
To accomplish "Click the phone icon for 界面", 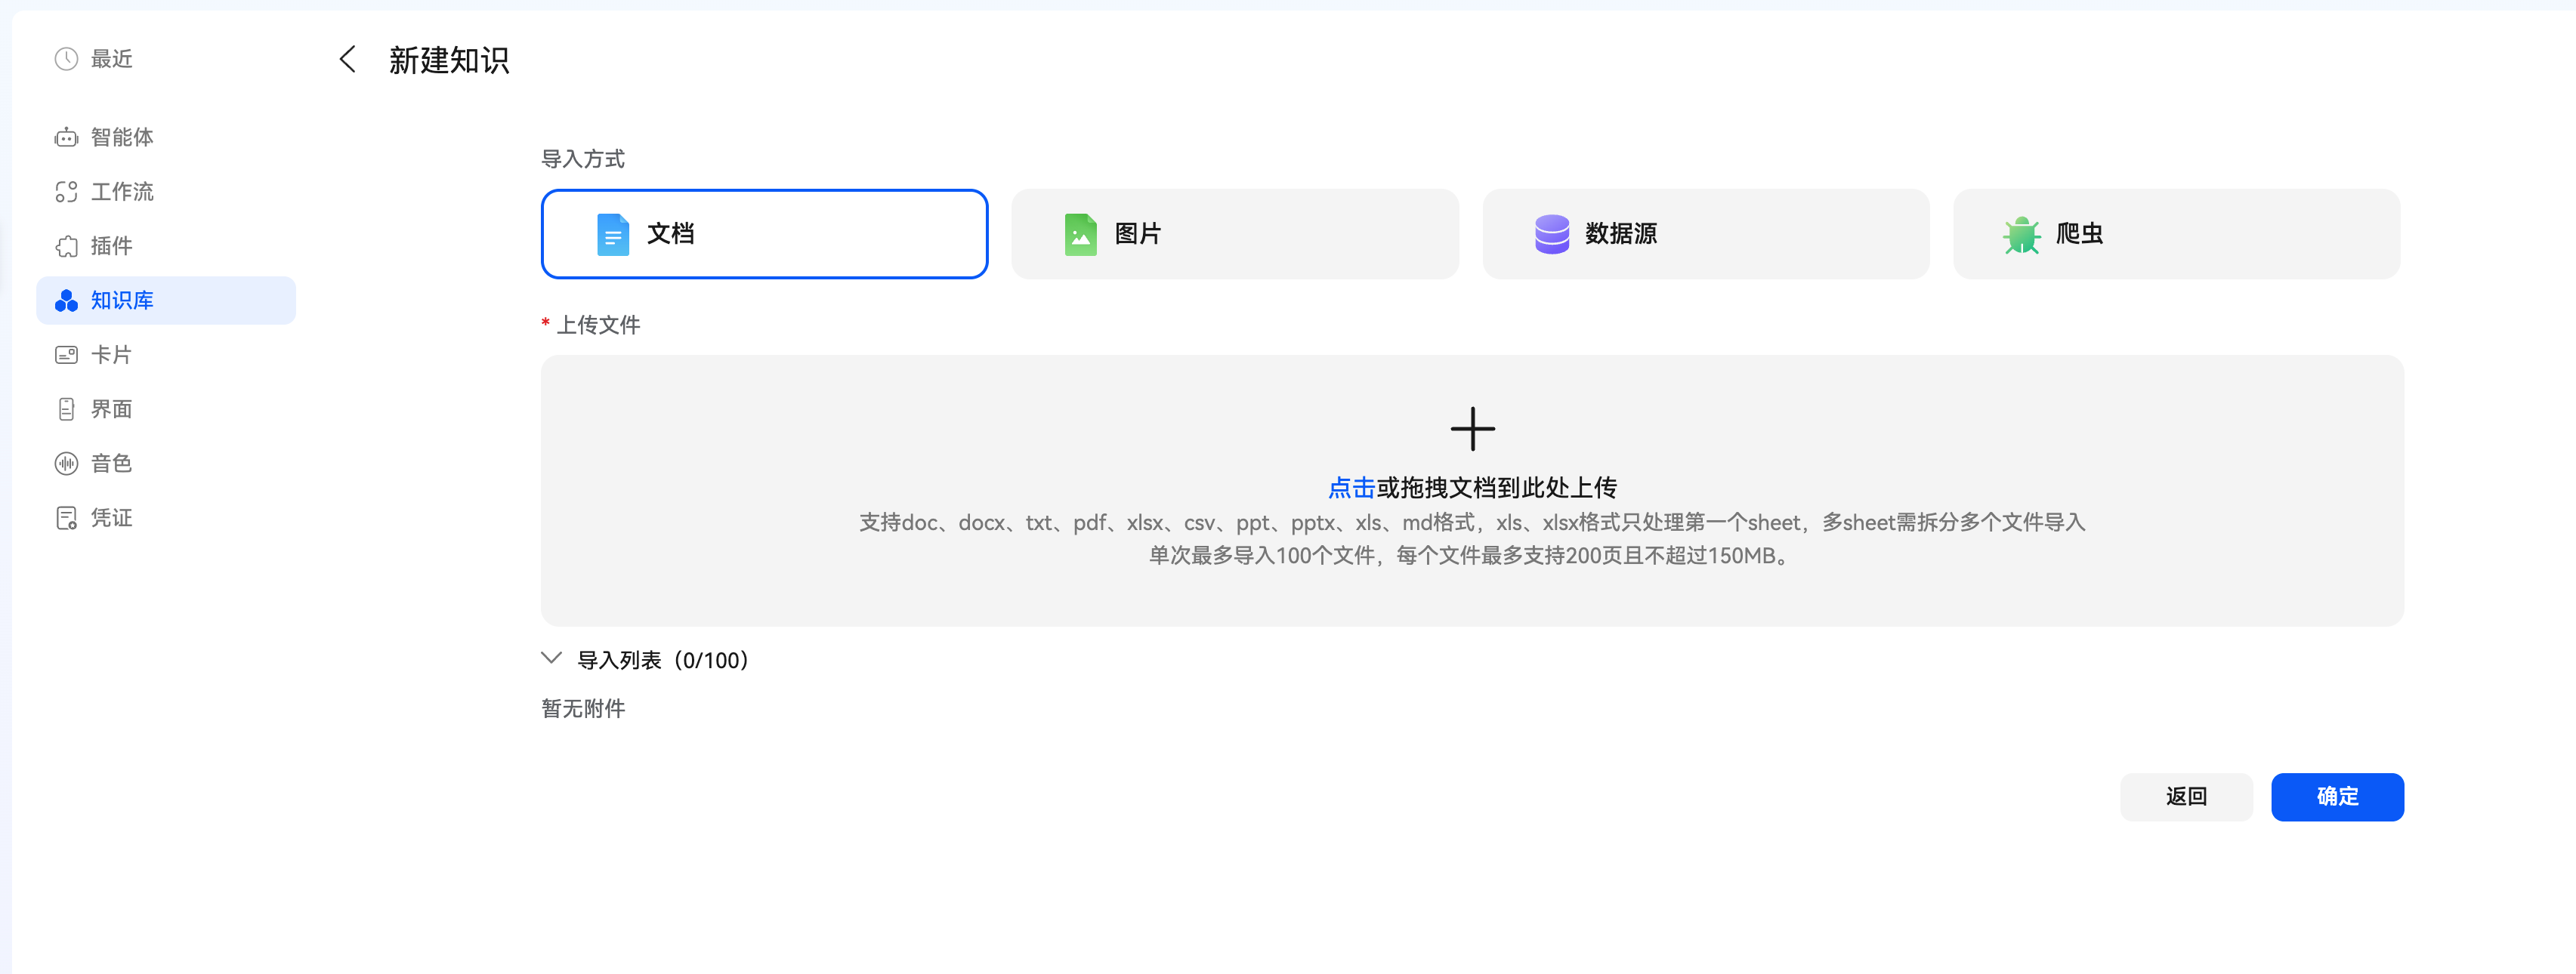I will pos(66,409).
